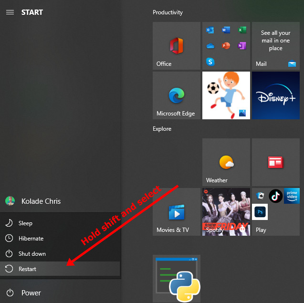The height and width of the screenshot is (303, 304).
Task: Open Photoshop Express icon in the Play tile
Action: 260,212
